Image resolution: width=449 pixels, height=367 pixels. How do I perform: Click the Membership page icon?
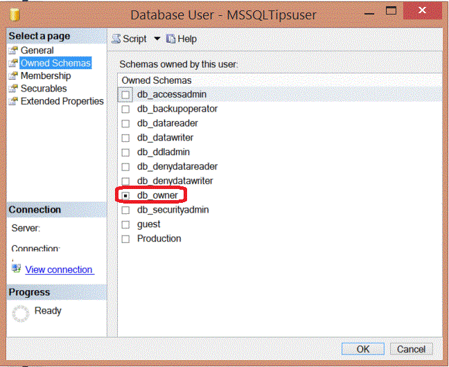13,75
